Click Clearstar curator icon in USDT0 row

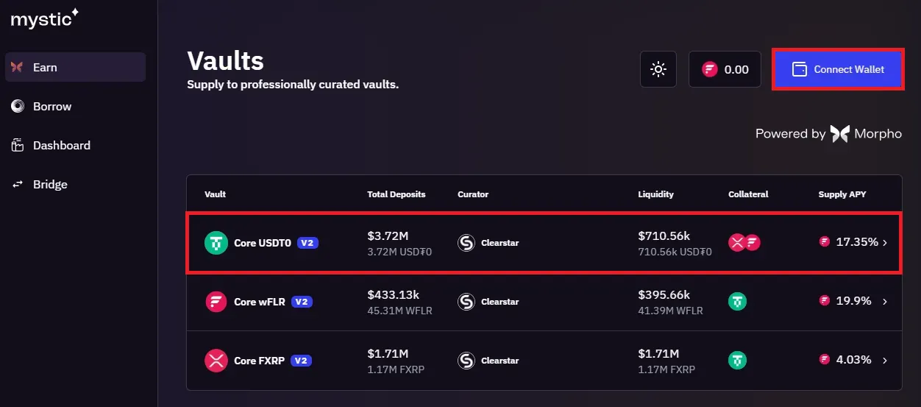point(466,242)
